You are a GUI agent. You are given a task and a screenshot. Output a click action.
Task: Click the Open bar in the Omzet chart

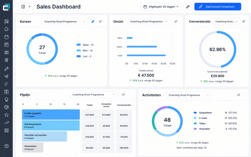coord(142,47)
